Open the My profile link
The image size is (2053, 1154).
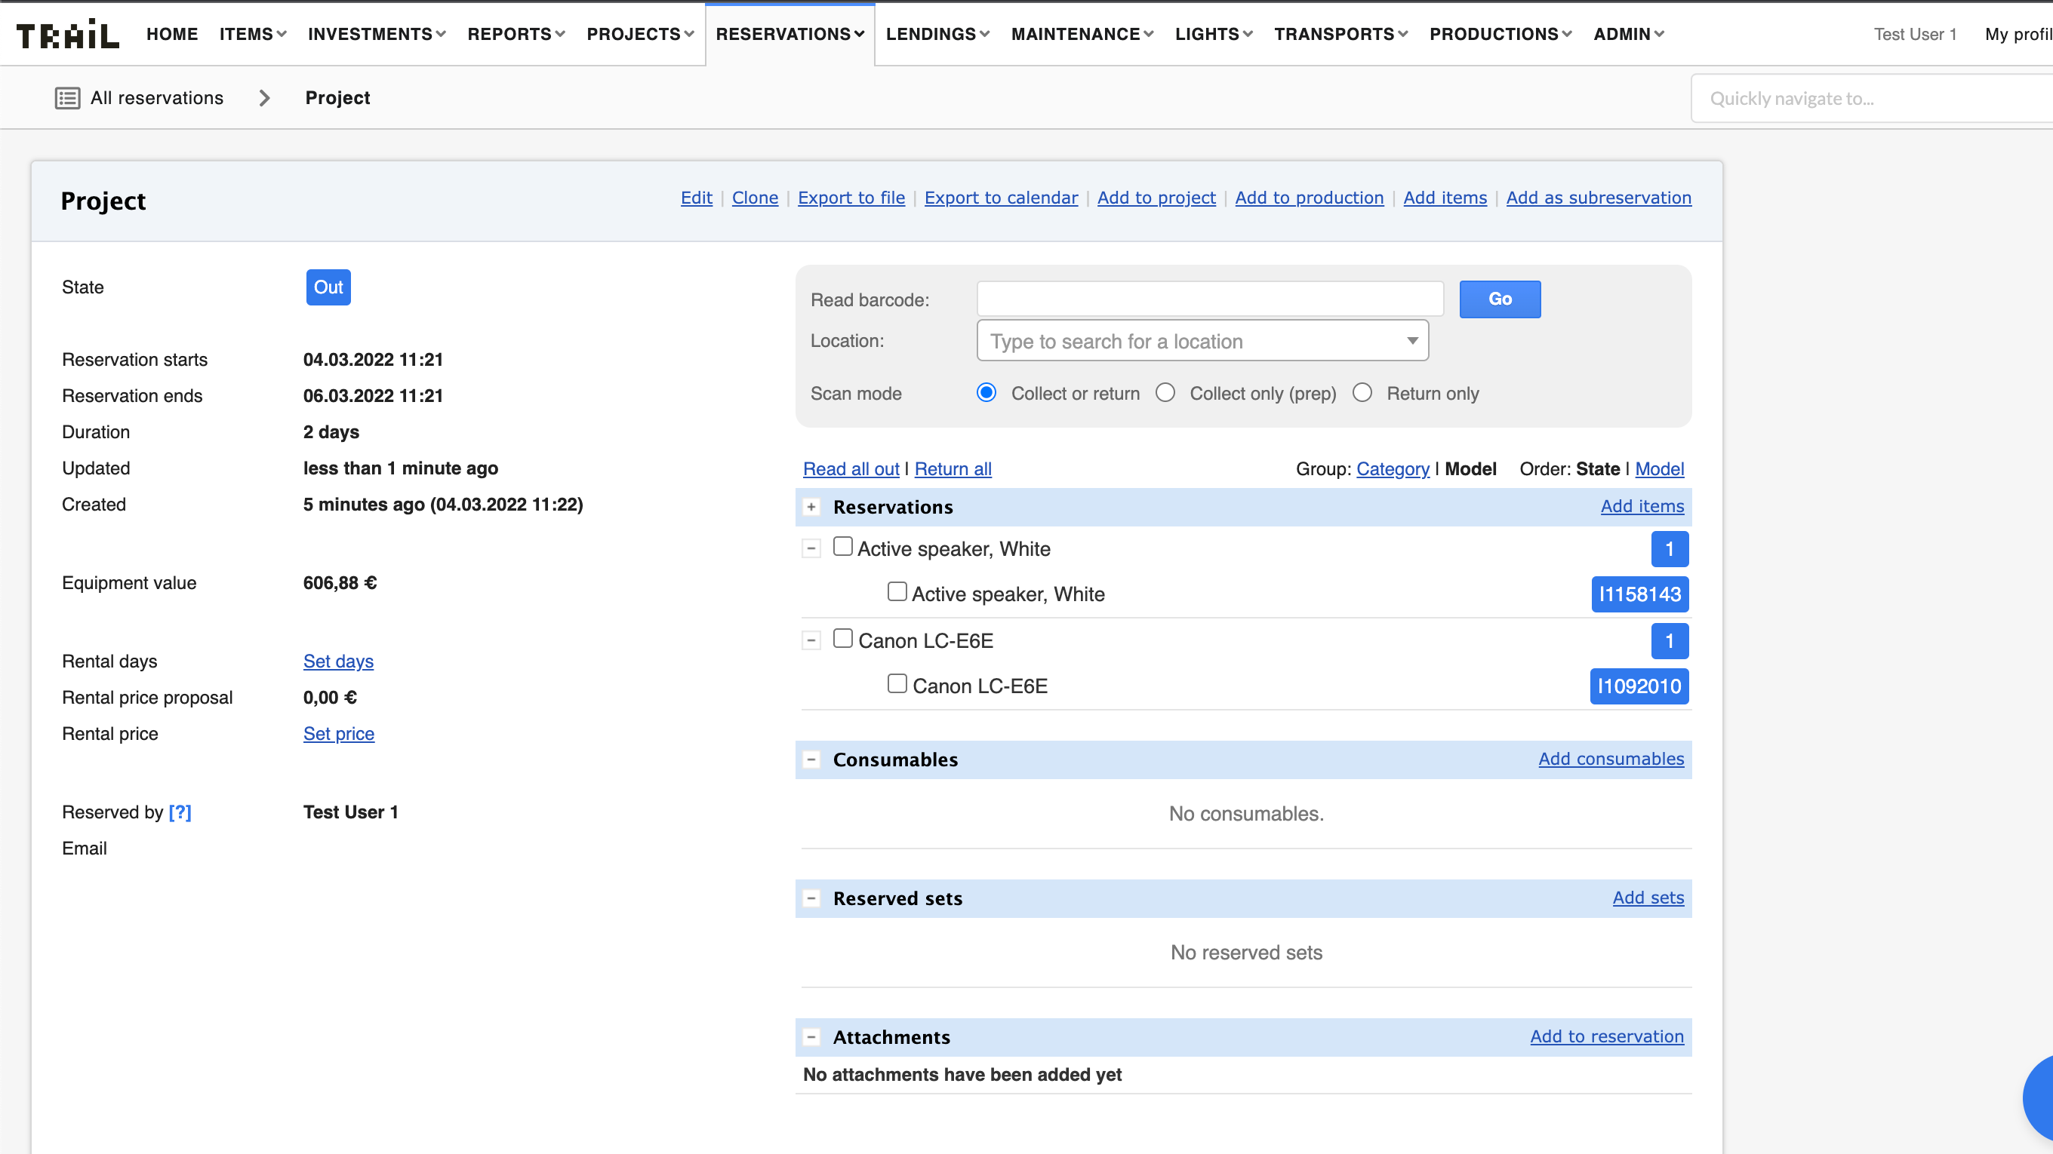click(x=2019, y=34)
